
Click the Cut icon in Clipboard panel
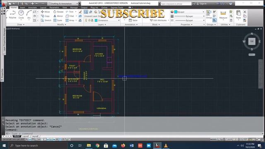pos(245,12)
